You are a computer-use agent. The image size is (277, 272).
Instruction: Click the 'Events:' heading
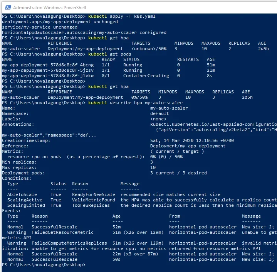point(11,211)
